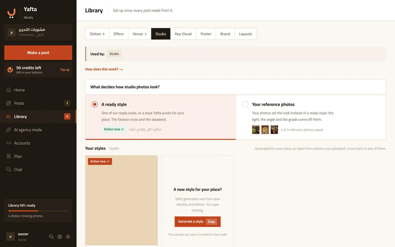Switch to the Dishes tab
Screen dimensions: 395x247
coord(97,34)
